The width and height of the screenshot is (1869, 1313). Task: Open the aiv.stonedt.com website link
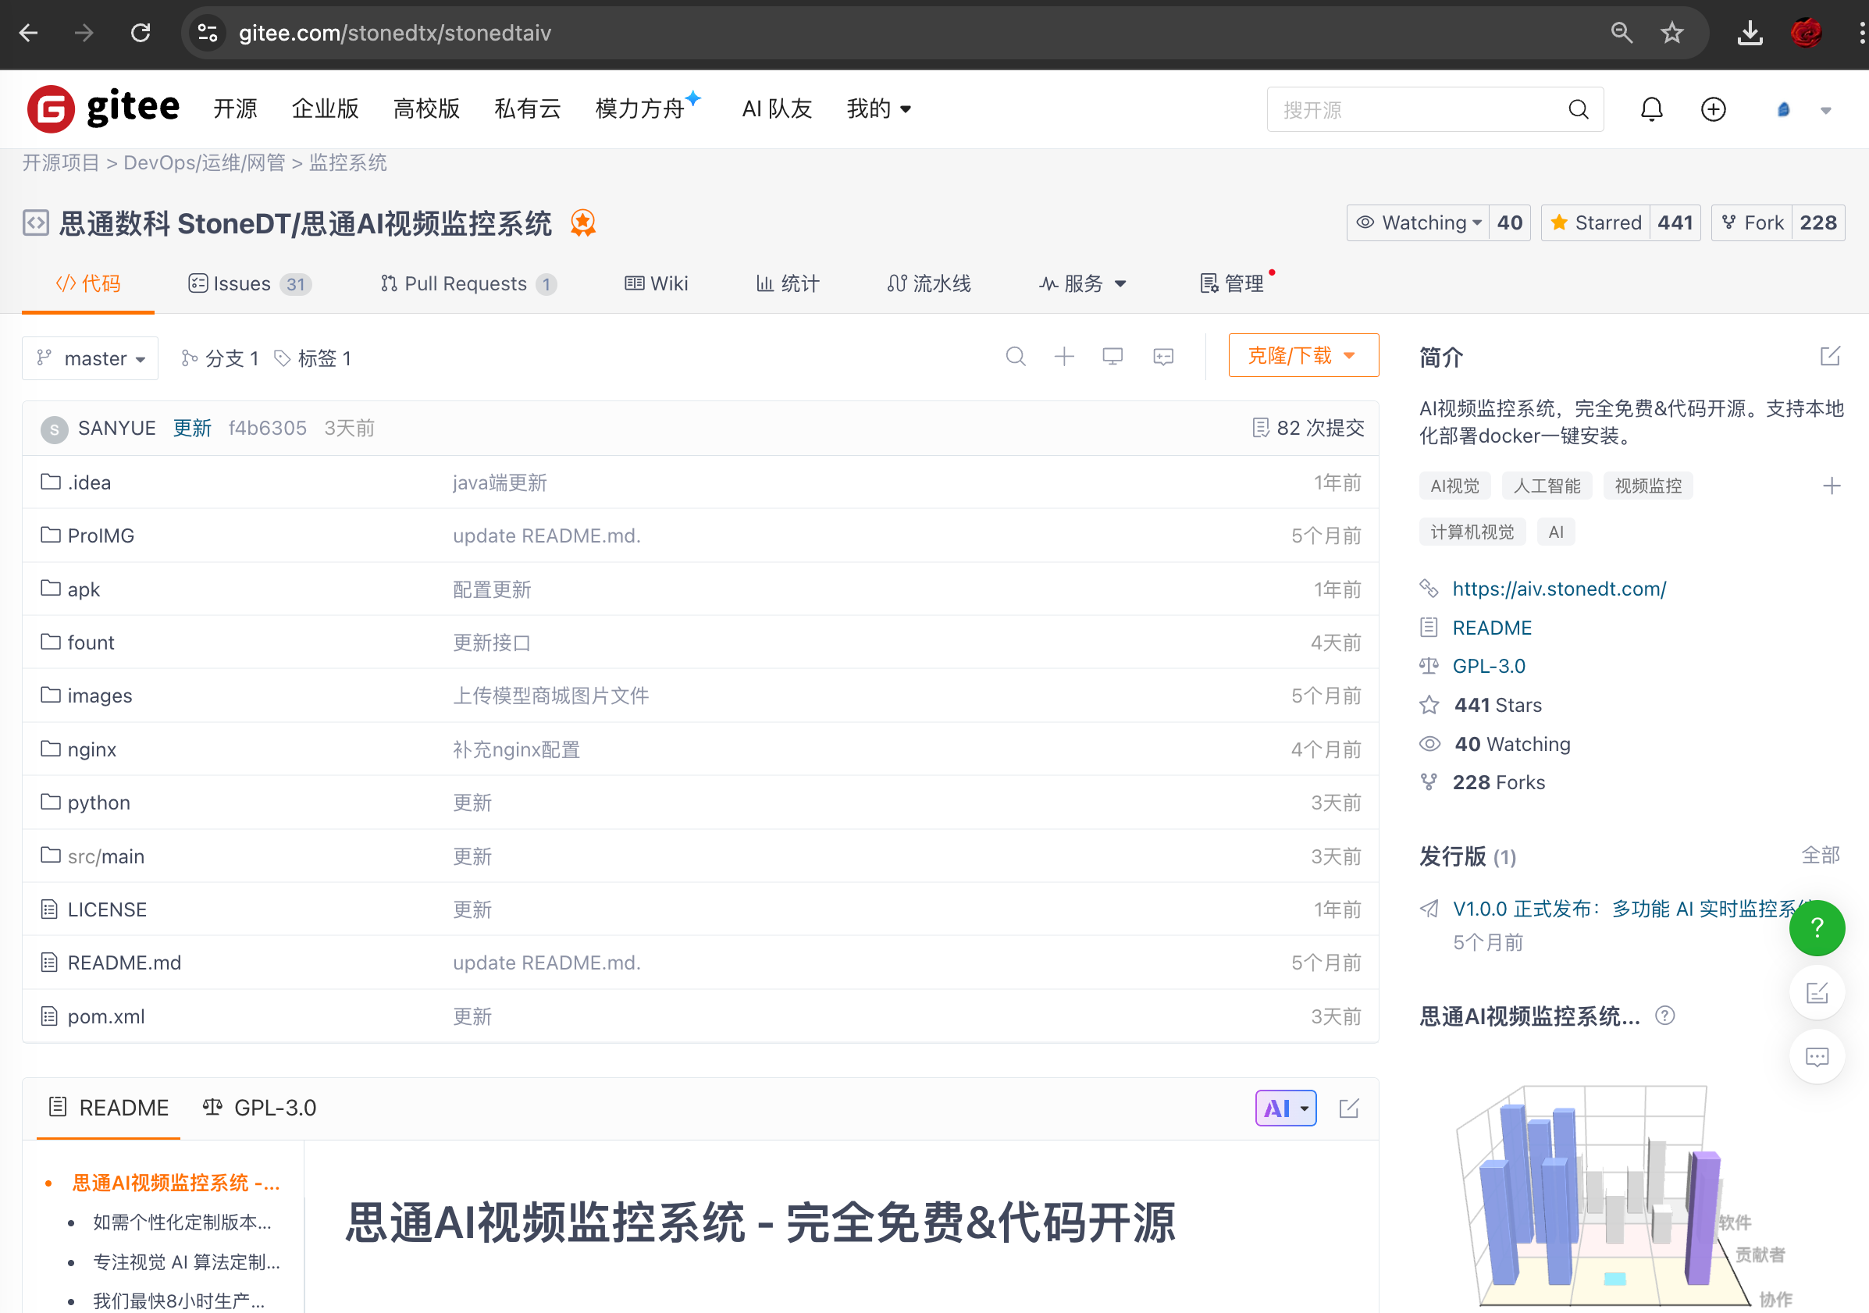click(1558, 589)
